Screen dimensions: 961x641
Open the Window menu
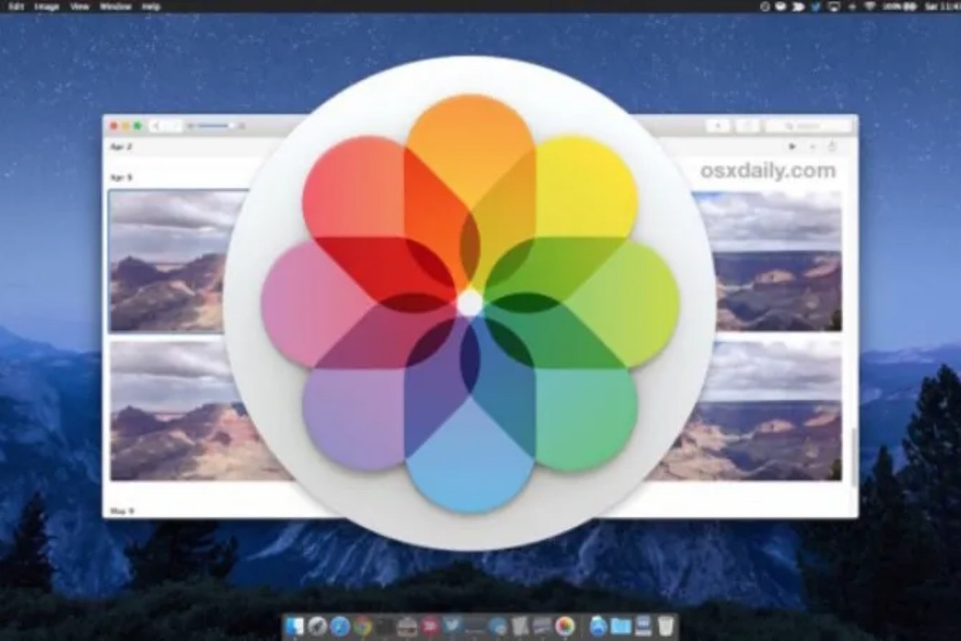pos(116,6)
